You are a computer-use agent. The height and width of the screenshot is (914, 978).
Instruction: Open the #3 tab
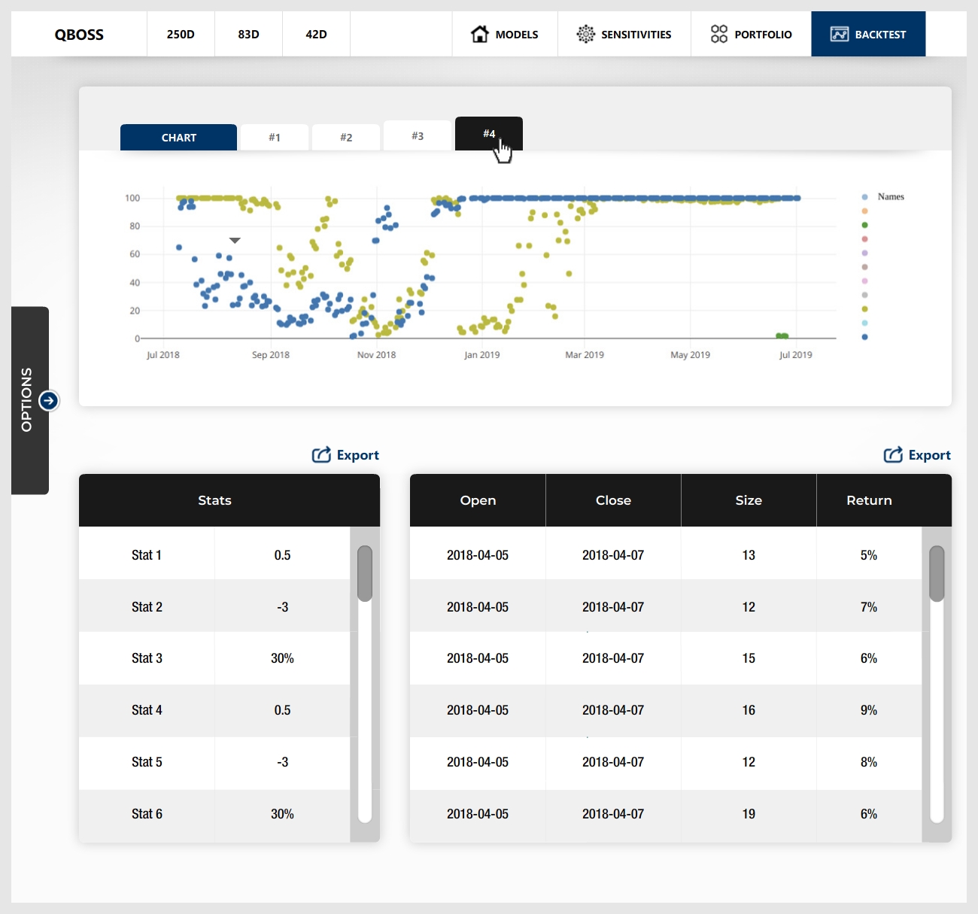pos(418,136)
